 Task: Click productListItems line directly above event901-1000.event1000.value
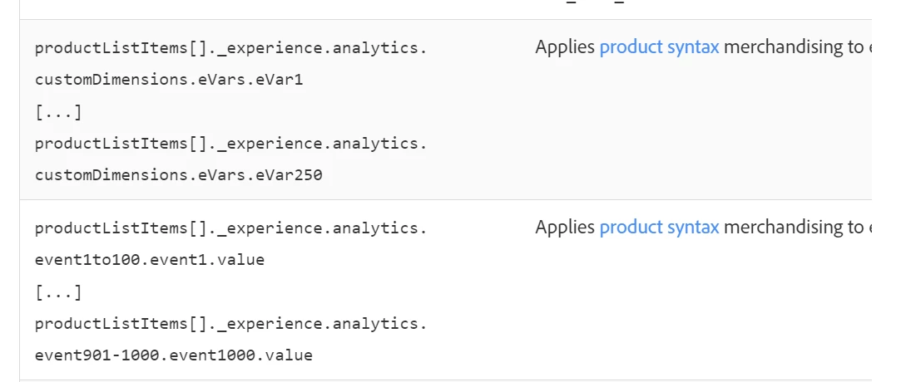(x=230, y=324)
